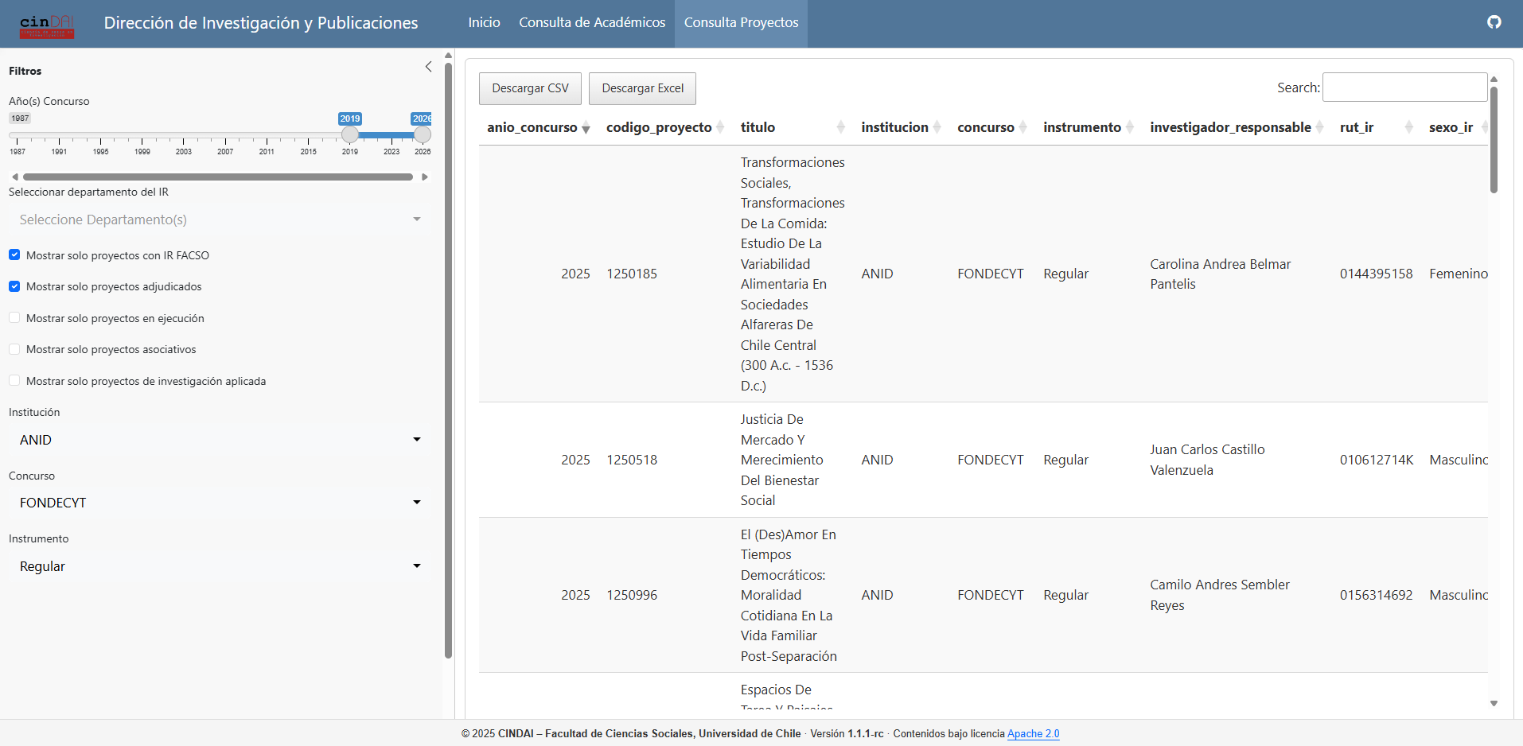Open the Apache 2.0 license link
Screen dimensions: 1523x746
(1033, 733)
